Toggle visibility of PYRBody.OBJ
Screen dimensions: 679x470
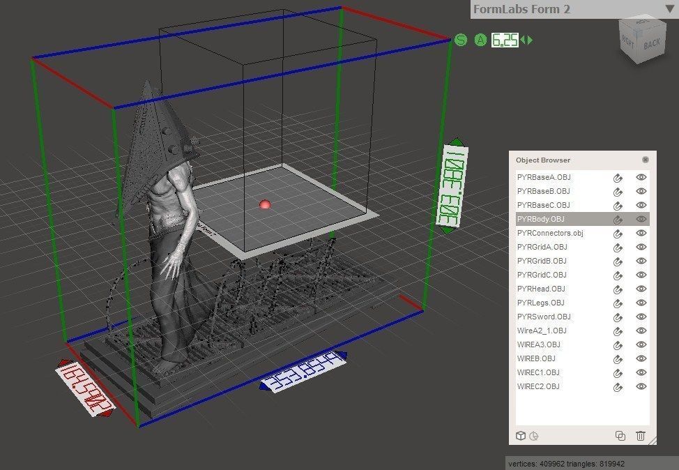(641, 219)
